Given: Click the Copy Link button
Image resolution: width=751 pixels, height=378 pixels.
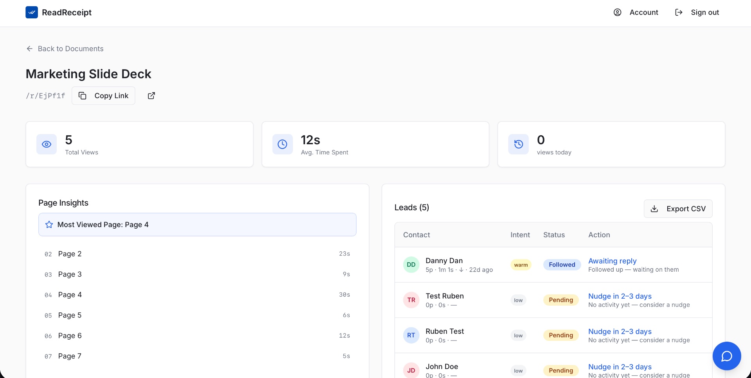Looking at the screenshot, I should pos(103,96).
